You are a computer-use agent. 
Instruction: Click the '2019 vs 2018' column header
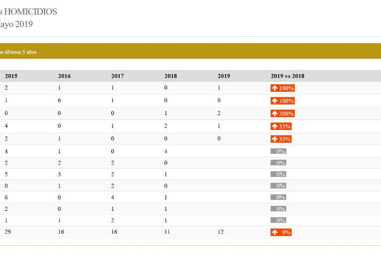[x=288, y=76]
